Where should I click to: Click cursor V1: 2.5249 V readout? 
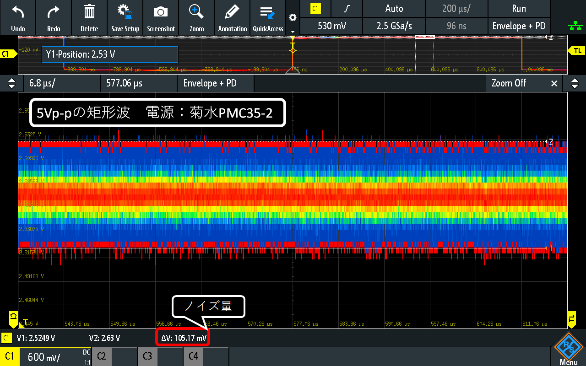[36, 338]
